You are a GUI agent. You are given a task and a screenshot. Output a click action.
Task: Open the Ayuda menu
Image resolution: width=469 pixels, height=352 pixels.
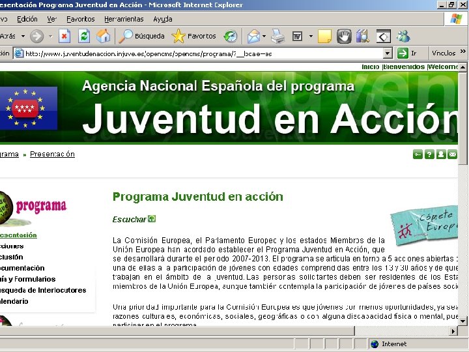tap(163, 19)
